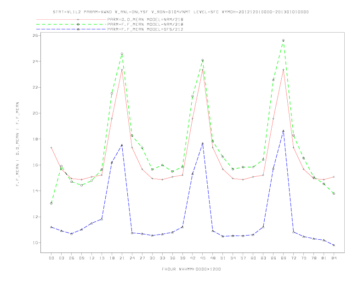Click legend label PARM=O.O_MEAN MODEL=NAM/218
This screenshot has height=281, width=364.
click(145, 19)
